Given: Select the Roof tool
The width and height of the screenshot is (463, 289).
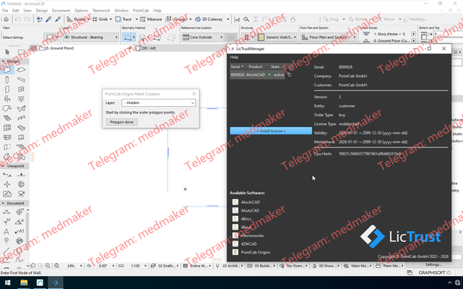Looking at the screenshot, I should tap(7, 108).
